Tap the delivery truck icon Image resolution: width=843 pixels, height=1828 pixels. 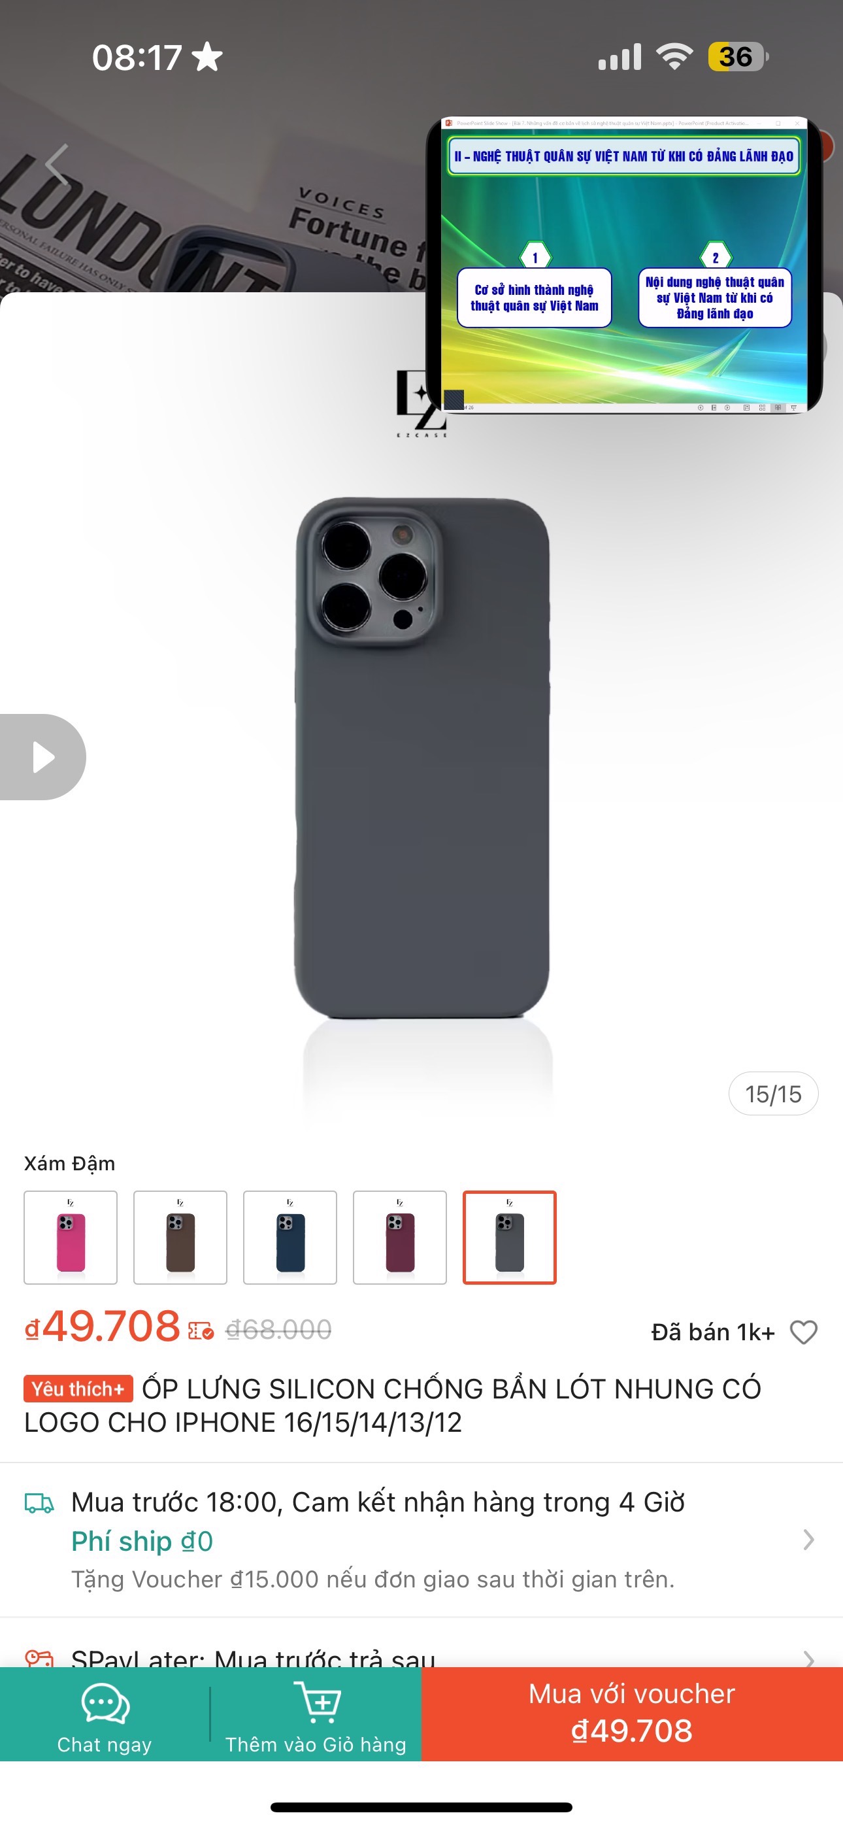(x=39, y=1504)
